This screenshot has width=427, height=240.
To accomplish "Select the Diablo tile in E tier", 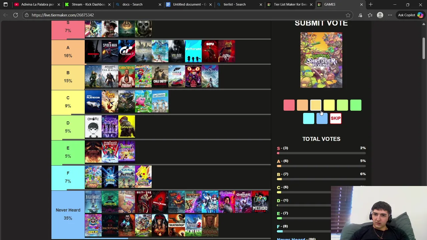I will (x=93, y=152).
